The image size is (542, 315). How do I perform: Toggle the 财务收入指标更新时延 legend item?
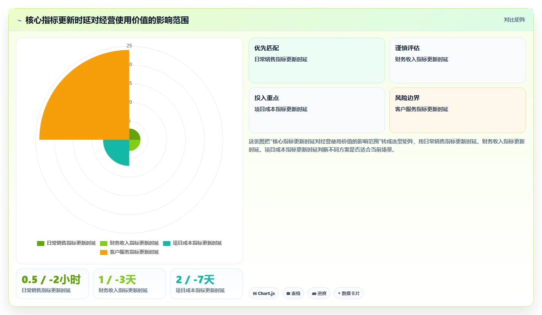point(129,243)
